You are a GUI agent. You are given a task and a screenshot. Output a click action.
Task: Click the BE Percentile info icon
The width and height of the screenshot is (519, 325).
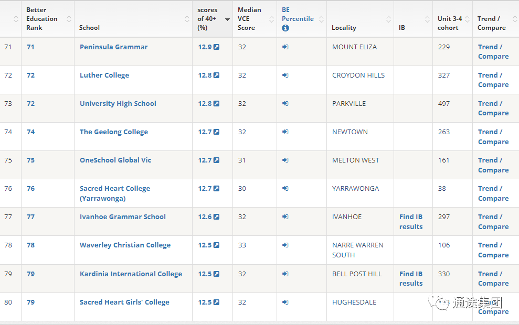pyautogui.click(x=285, y=28)
